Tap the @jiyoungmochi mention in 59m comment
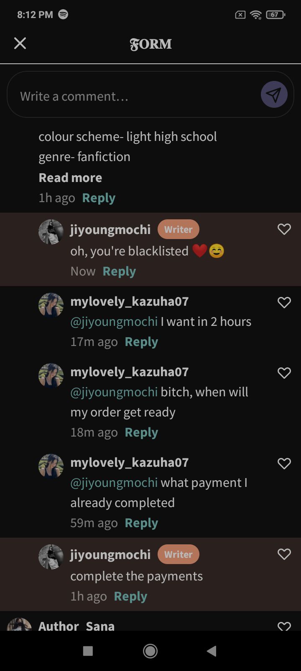301x671 pixels. 114,483
